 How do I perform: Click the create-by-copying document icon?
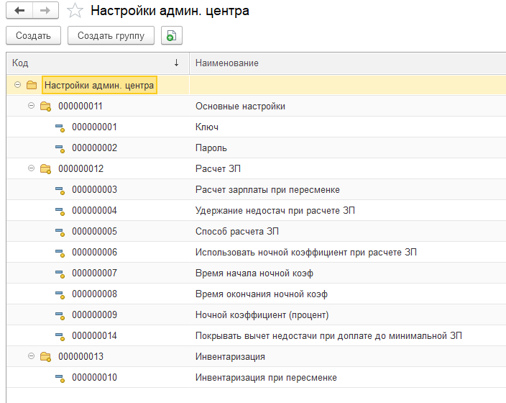tap(172, 35)
